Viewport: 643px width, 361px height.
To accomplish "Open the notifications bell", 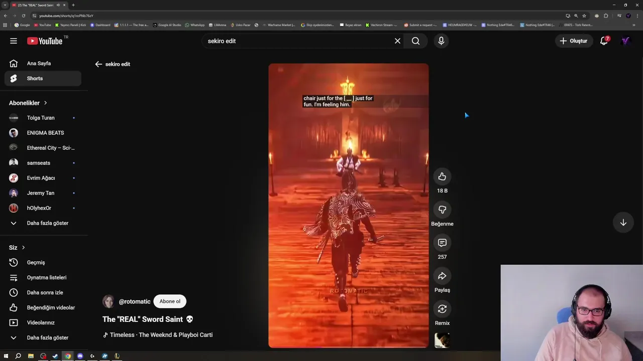I will click(x=604, y=41).
